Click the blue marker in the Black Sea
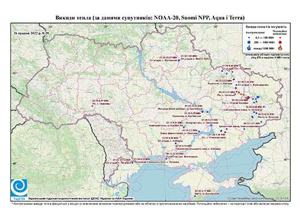 195,196
